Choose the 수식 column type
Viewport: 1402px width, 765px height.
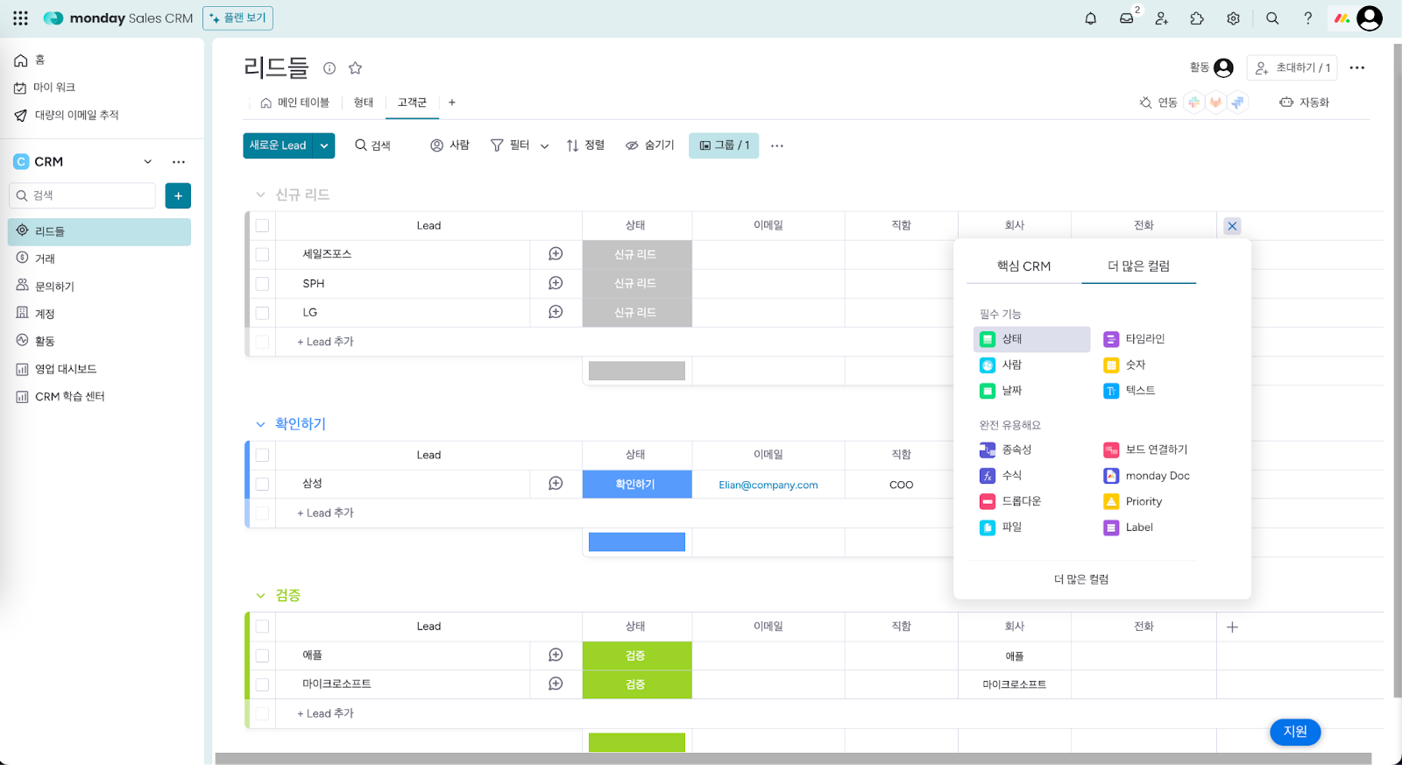1001,476
